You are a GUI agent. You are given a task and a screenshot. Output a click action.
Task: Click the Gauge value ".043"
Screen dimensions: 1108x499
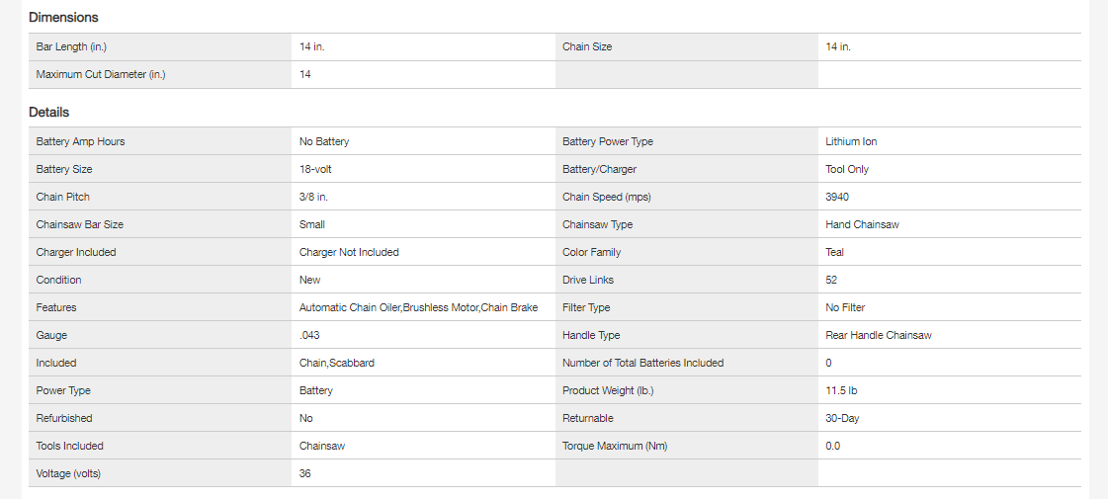pos(308,335)
